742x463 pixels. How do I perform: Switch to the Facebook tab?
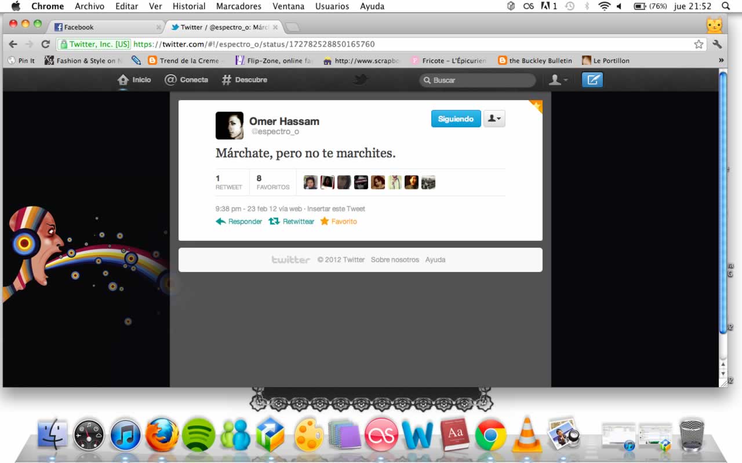point(104,27)
